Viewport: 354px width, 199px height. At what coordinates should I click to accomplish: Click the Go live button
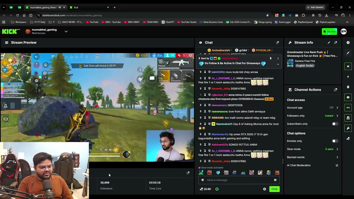click(329, 32)
